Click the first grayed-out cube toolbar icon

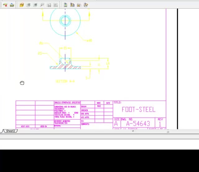(x=29, y=5)
